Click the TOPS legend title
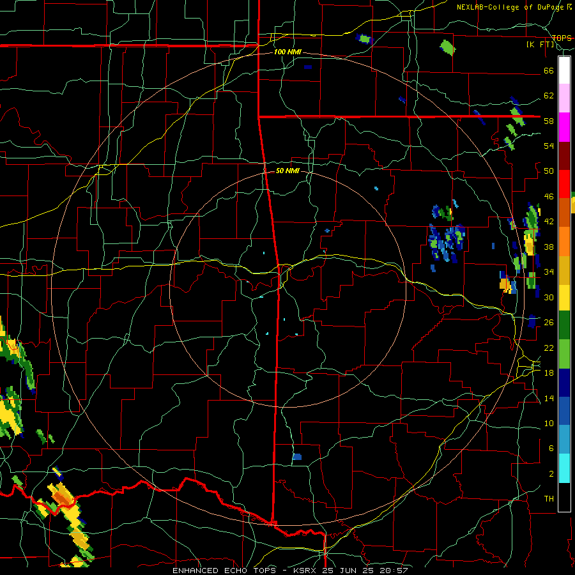 point(562,38)
